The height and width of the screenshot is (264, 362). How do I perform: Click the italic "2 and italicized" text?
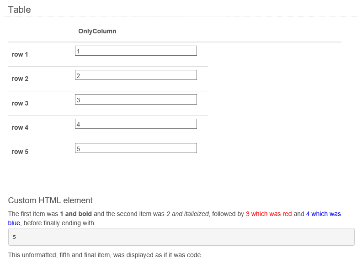coord(187,214)
